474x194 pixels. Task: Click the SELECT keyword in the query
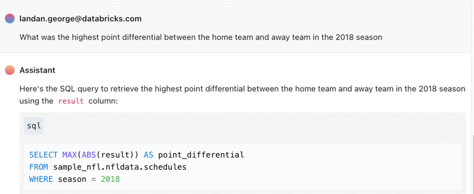click(x=43, y=155)
